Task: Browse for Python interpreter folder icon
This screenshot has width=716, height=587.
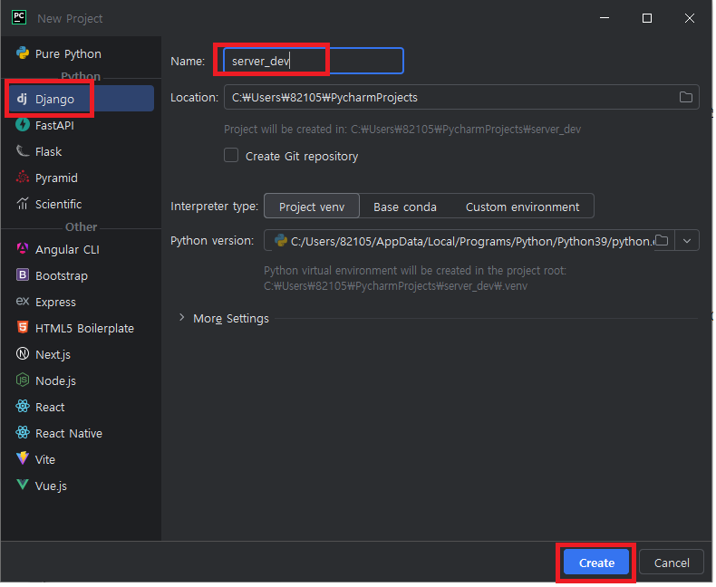Action: click(663, 241)
